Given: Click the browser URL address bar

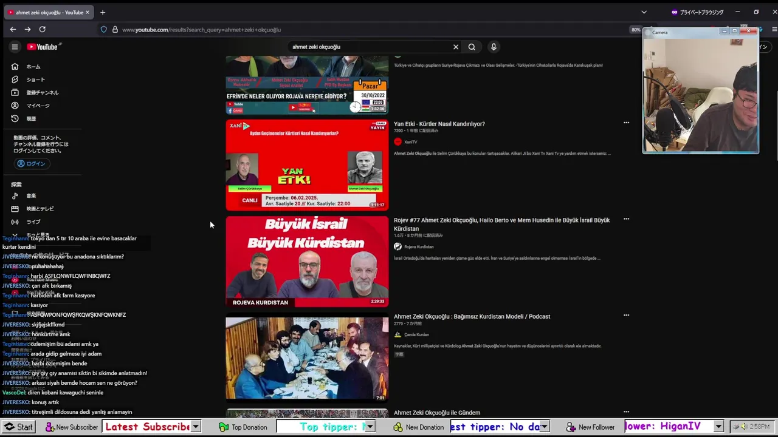Looking at the screenshot, I should [365, 29].
